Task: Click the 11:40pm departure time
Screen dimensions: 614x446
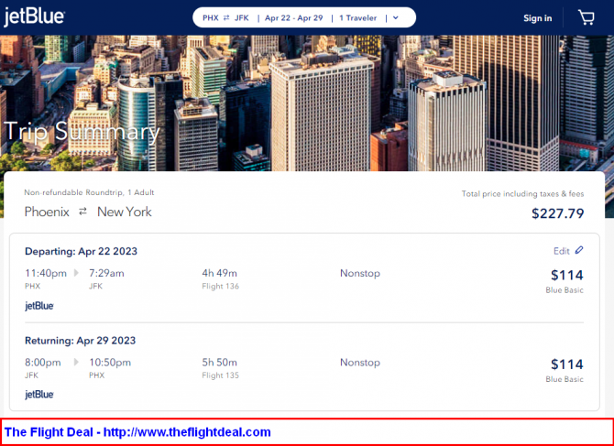Action: coord(46,273)
